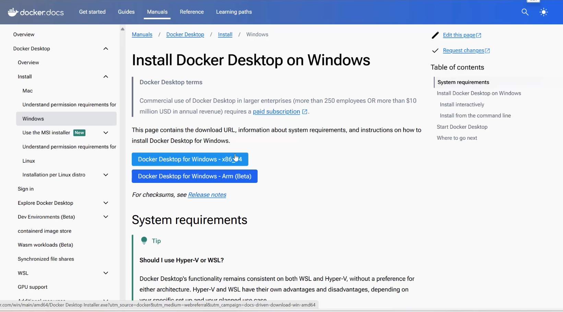Screen dimensions: 563x312
Task: Click the external link icon after paid subscription
Action: tap(305, 112)
